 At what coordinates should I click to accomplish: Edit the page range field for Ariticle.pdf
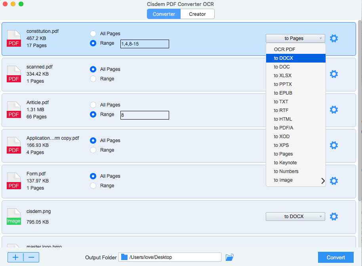(145, 115)
